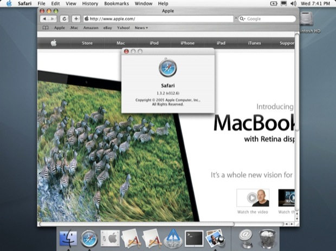The height and width of the screenshot is (251, 336).
Task: Click the horizontal scrollbar thumb at bottom
Action: (x=137, y=224)
